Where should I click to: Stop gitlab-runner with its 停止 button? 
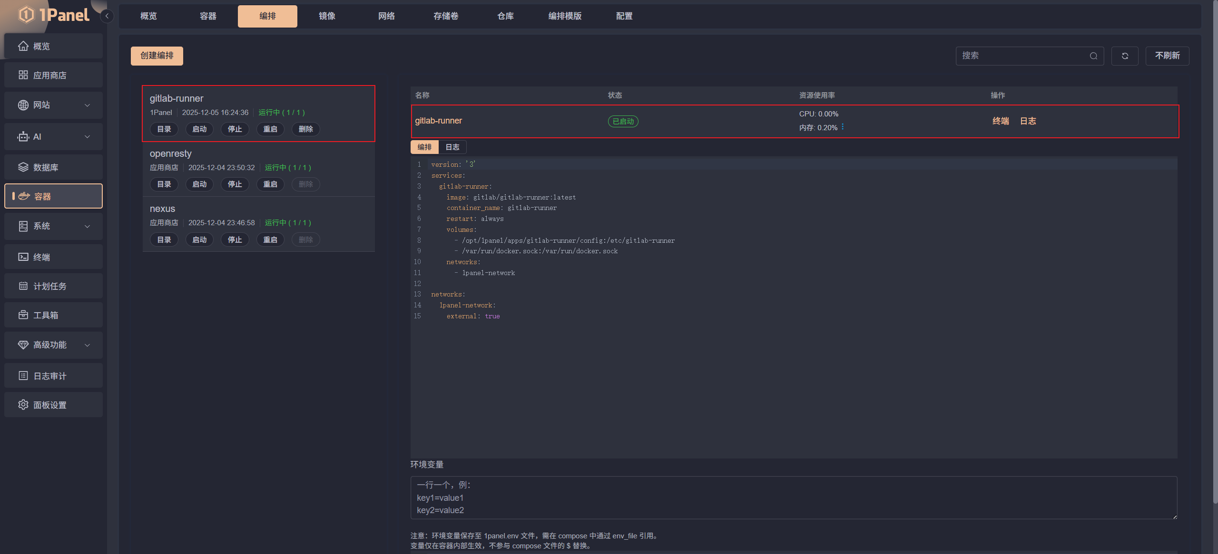235,129
